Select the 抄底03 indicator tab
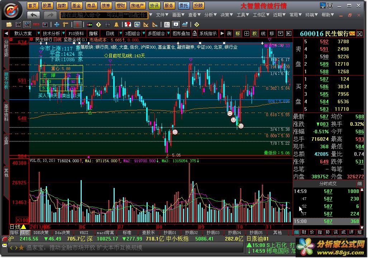The width and height of the screenshot is (368, 258). pyautogui.click(x=212, y=233)
